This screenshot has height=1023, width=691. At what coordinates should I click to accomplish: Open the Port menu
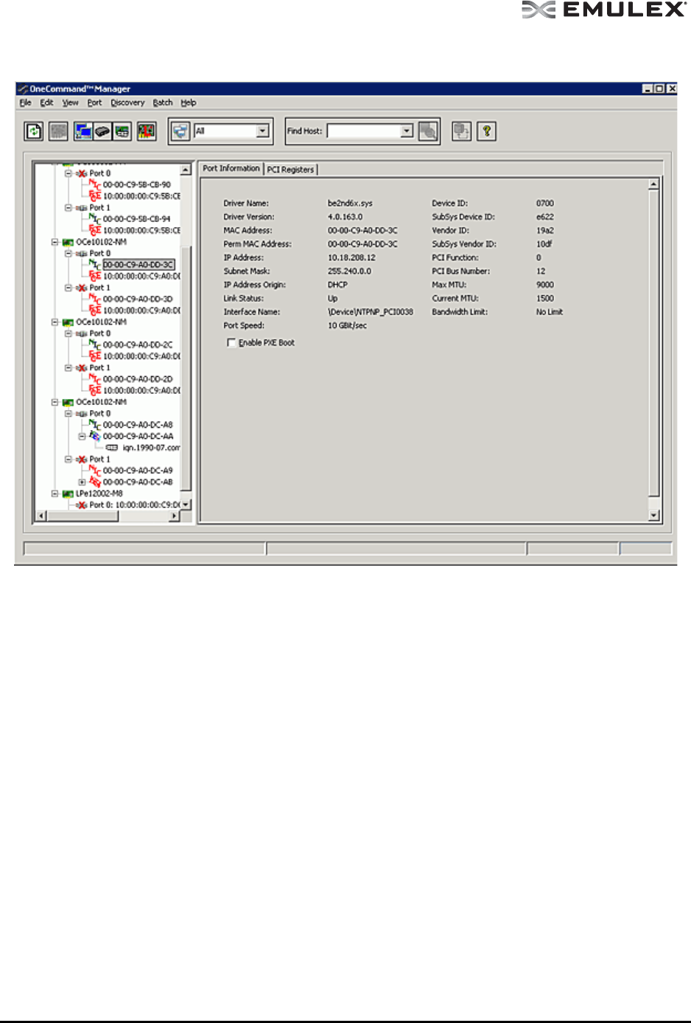coord(94,103)
